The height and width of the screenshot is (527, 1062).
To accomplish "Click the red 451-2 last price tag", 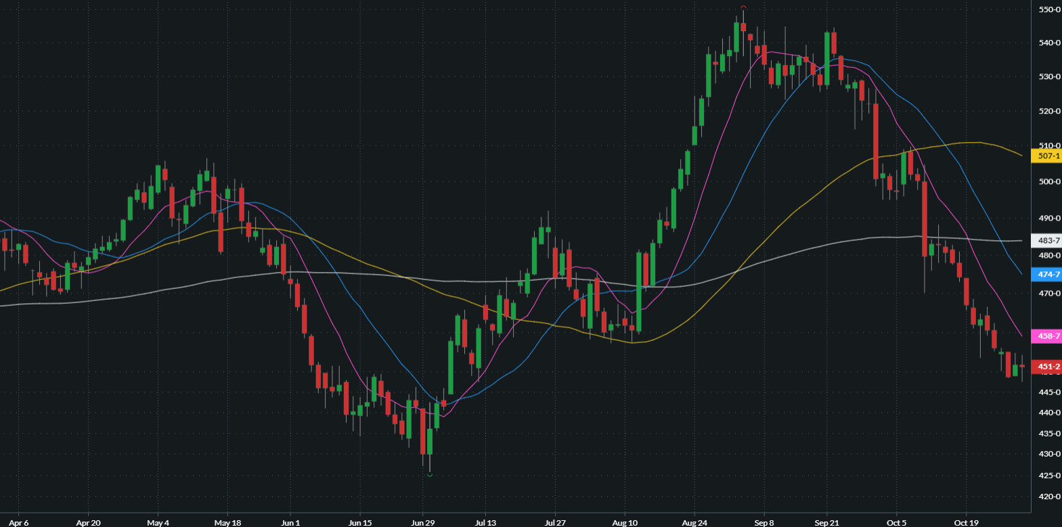I will click(x=1046, y=367).
